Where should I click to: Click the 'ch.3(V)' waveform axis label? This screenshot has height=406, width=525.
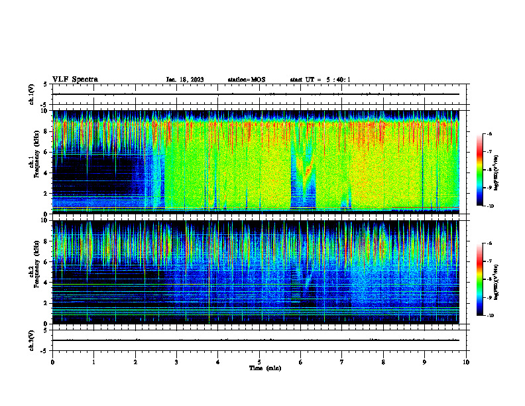tap(32, 340)
